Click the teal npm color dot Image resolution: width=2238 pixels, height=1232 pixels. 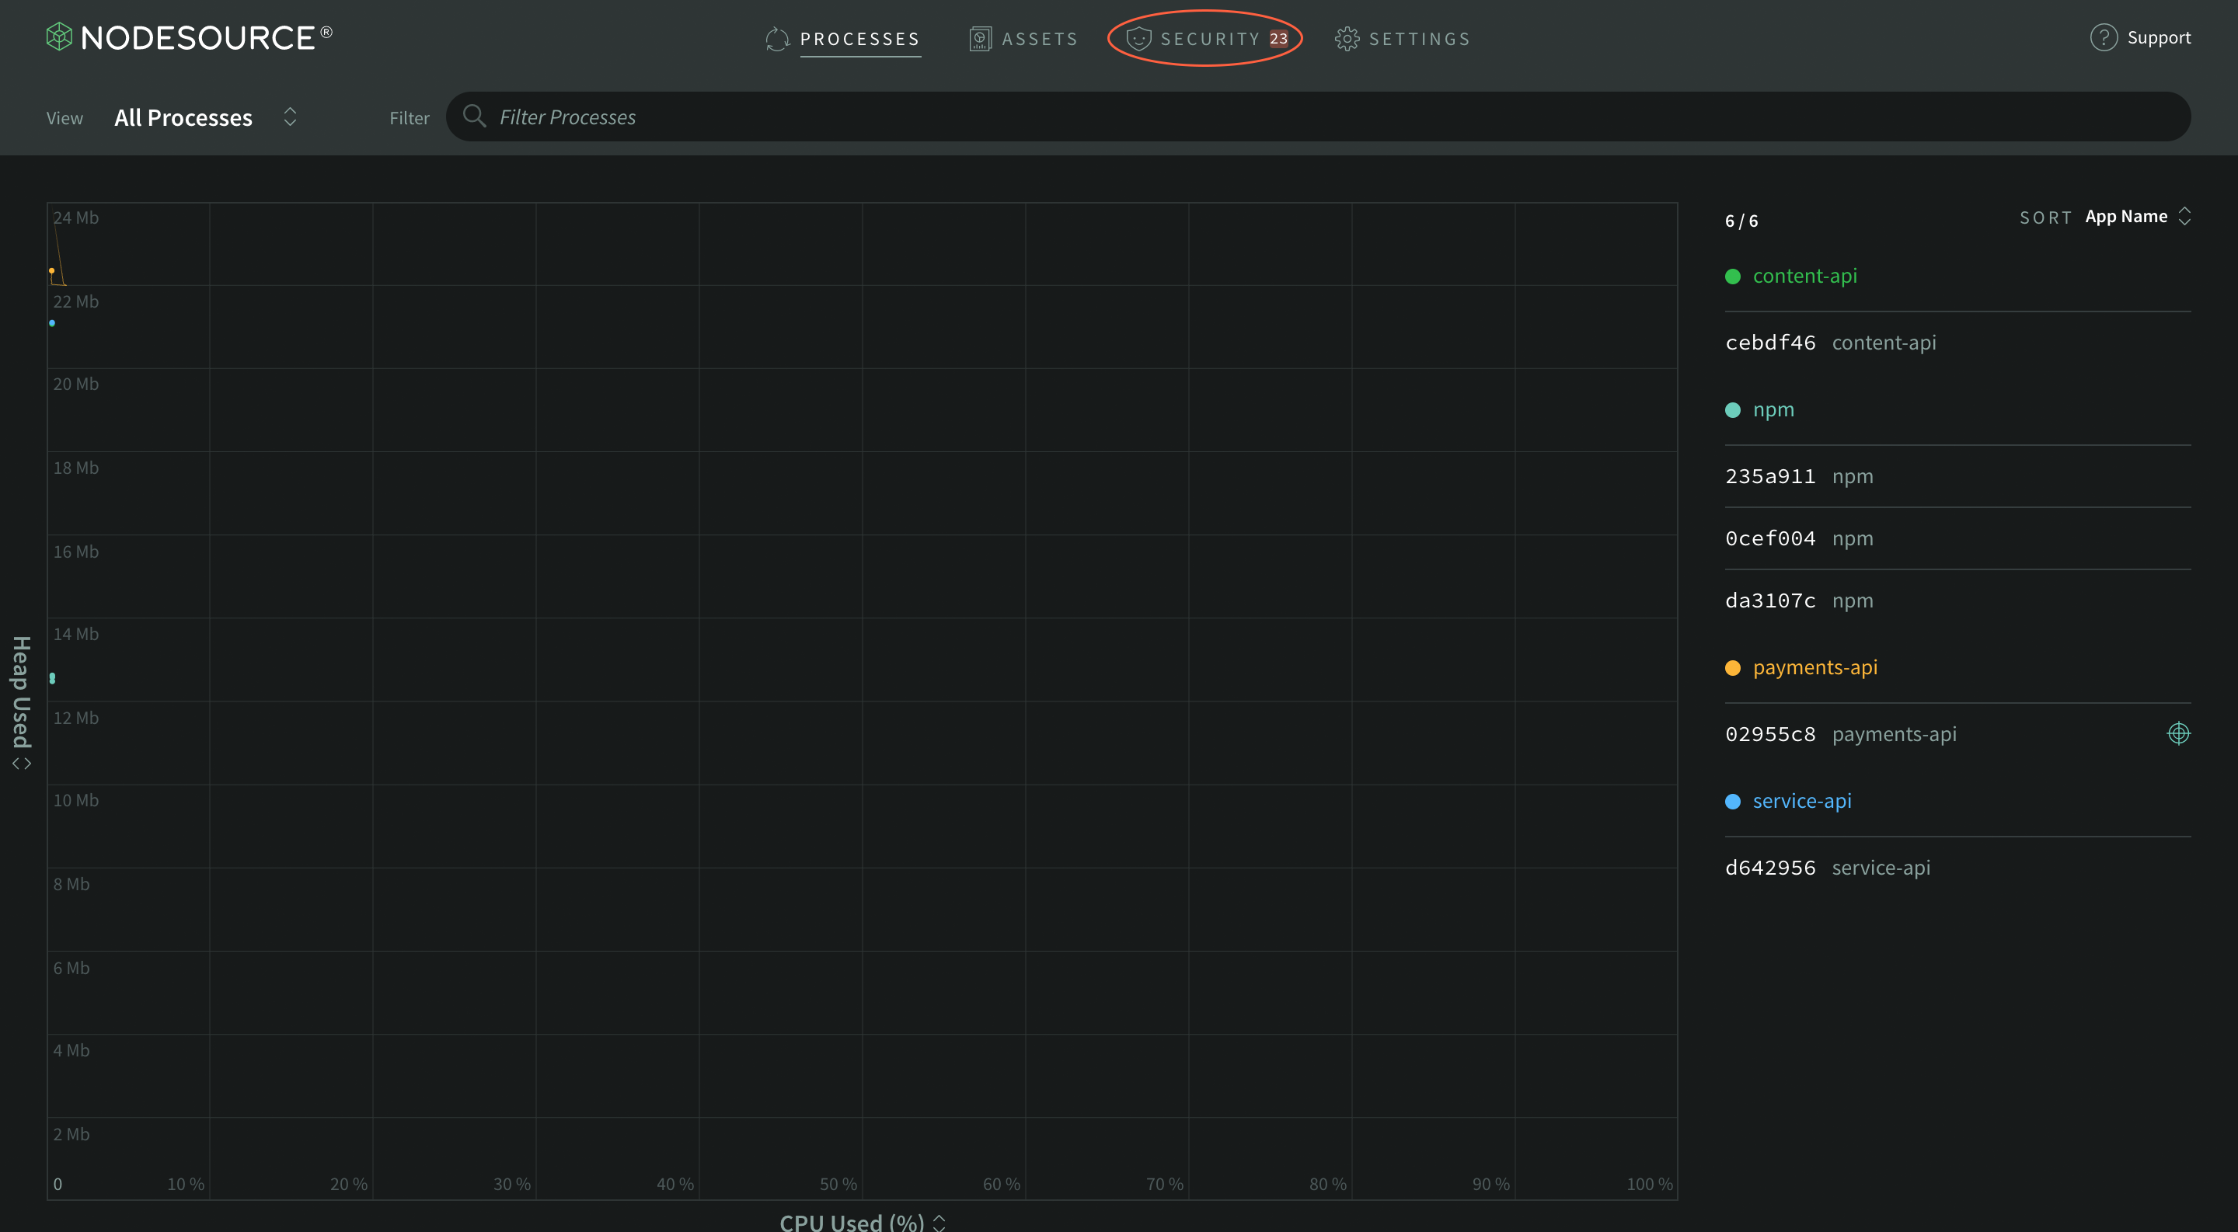[x=1732, y=411]
